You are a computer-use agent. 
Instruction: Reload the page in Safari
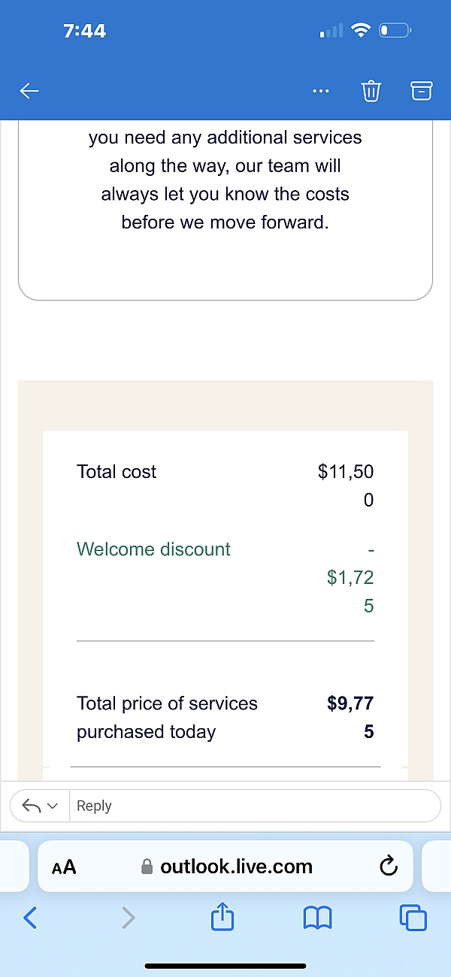[x=388, y=867]
